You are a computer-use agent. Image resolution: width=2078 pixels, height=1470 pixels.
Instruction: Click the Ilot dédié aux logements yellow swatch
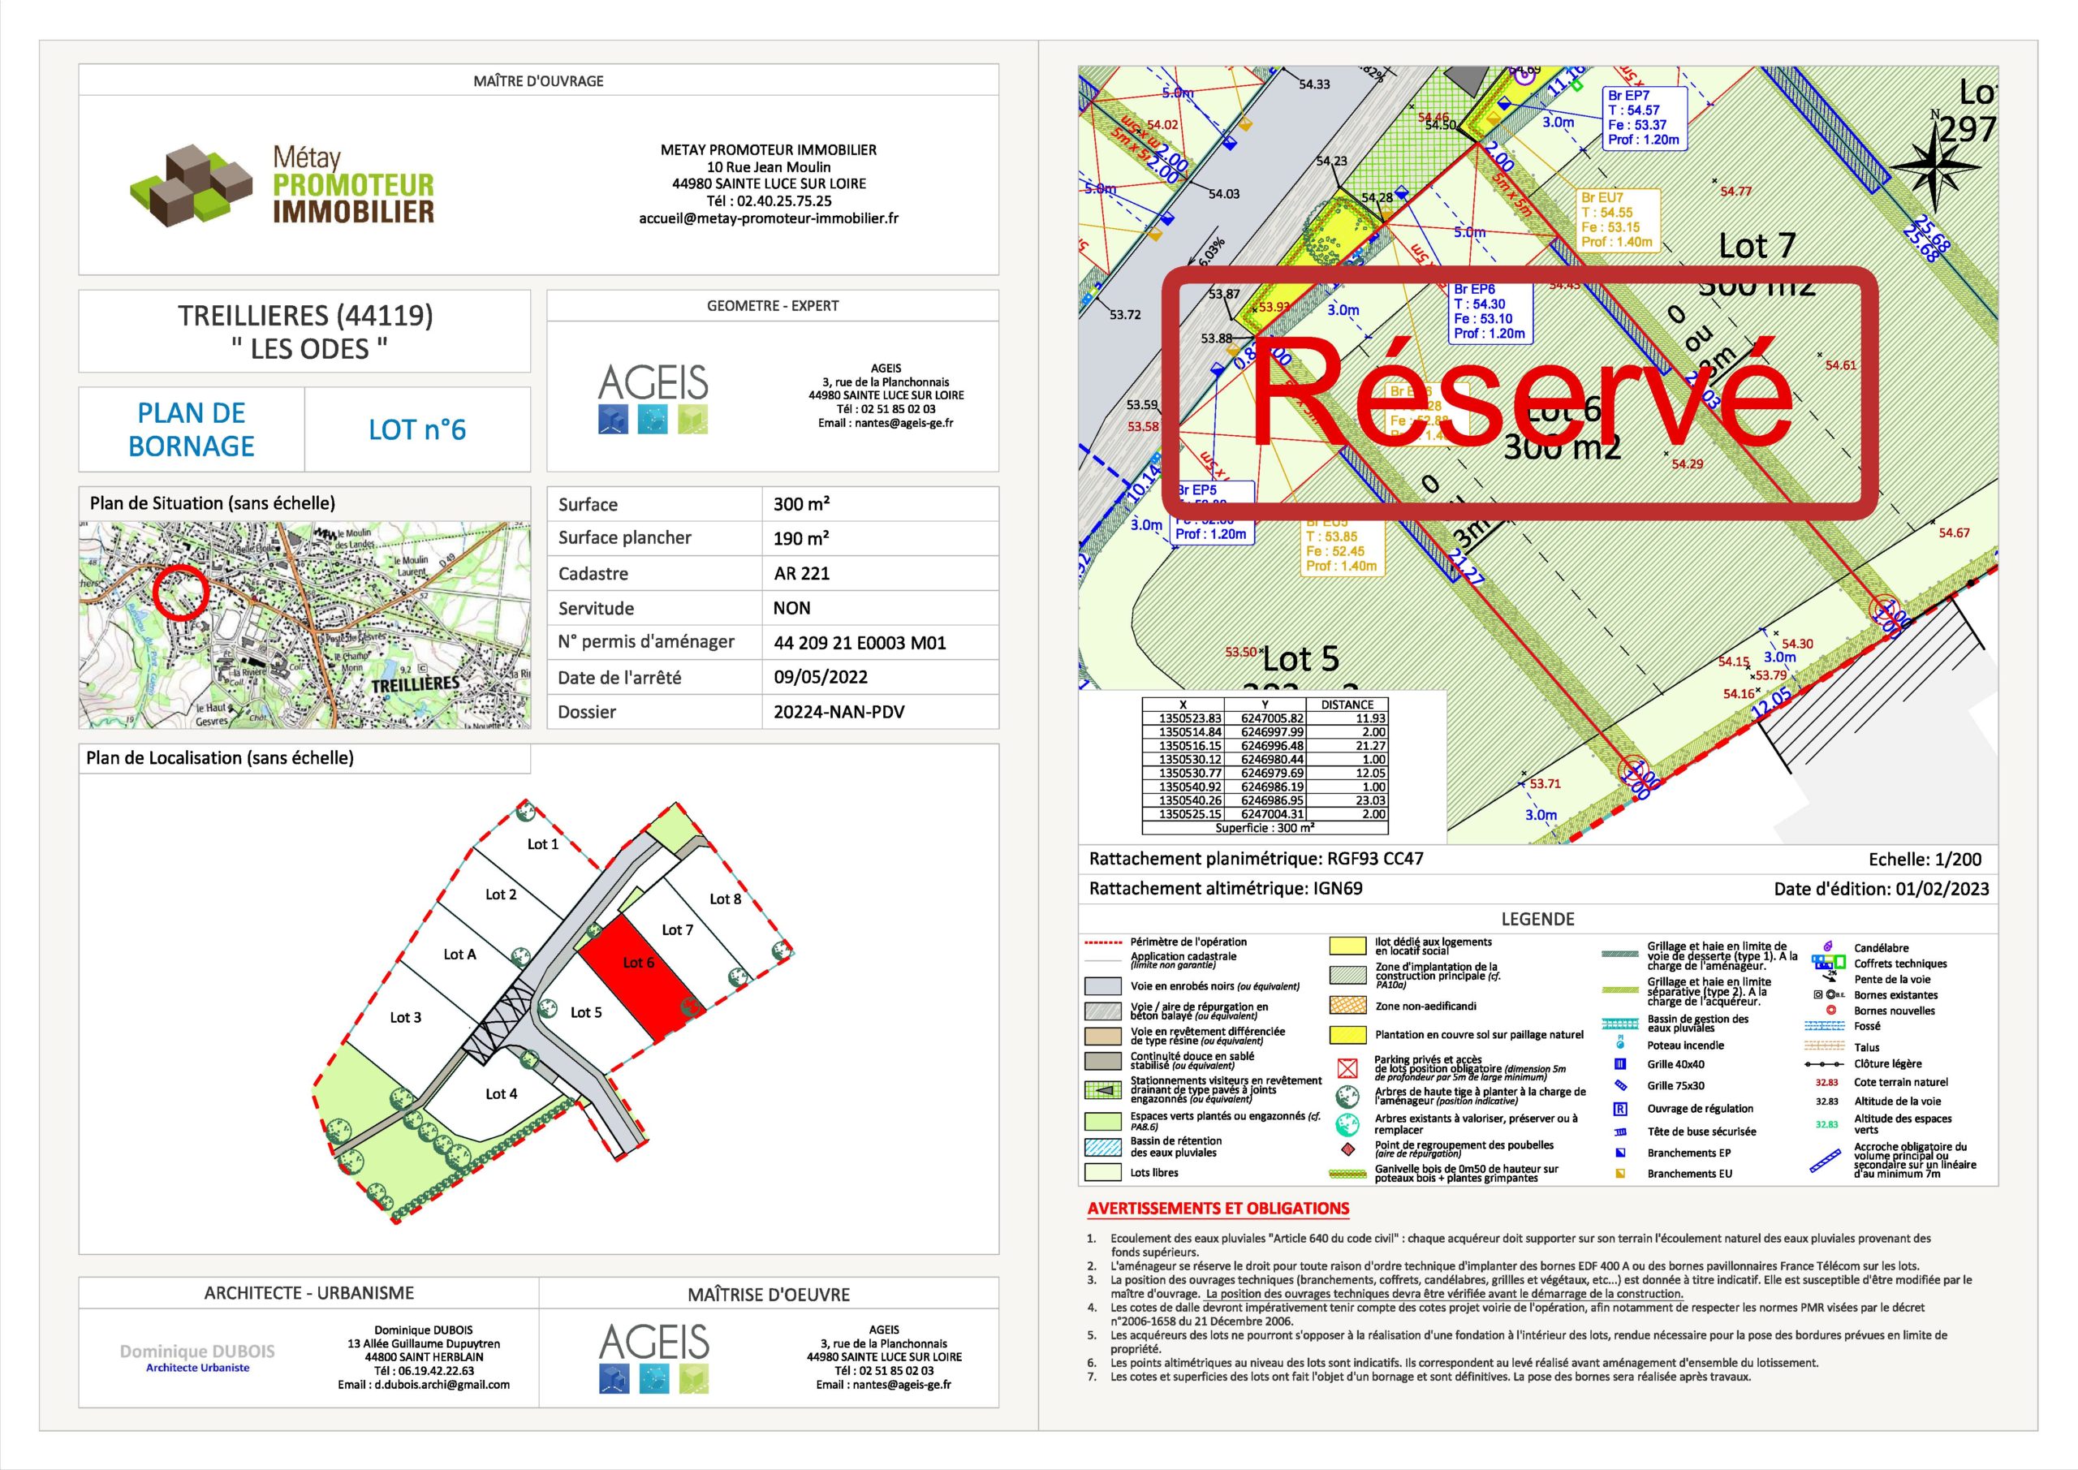(x=1347, y=946)
